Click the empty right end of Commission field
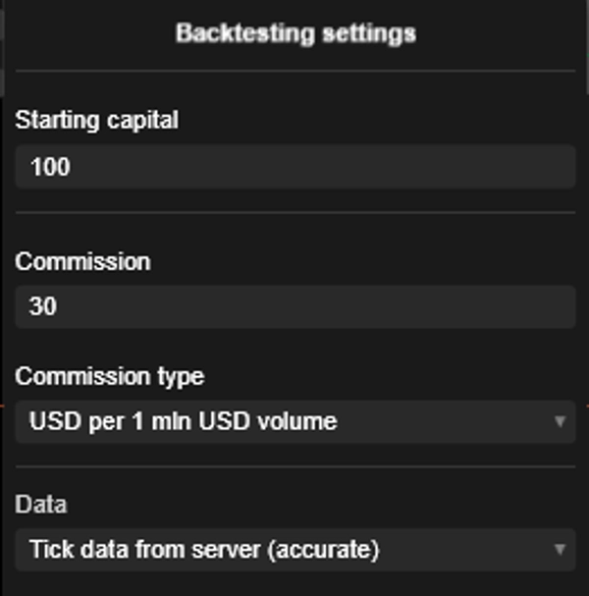The width and height of the screenshot is (589, 596). click(530, 307)
